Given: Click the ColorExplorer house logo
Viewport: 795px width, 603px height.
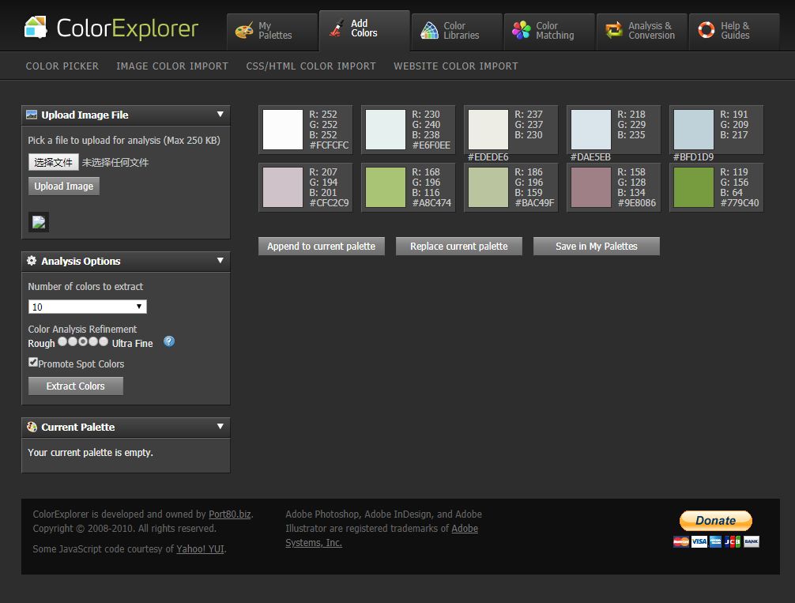Looking at the screenshot, I should (36, 28).
